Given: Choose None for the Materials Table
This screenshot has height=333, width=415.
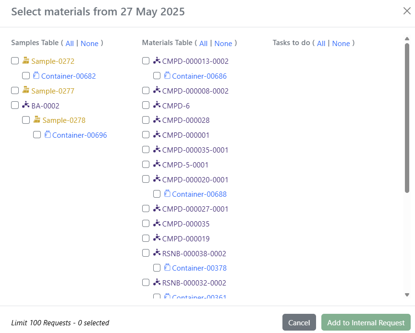Looking at the screenshot, I should (223, 43).
